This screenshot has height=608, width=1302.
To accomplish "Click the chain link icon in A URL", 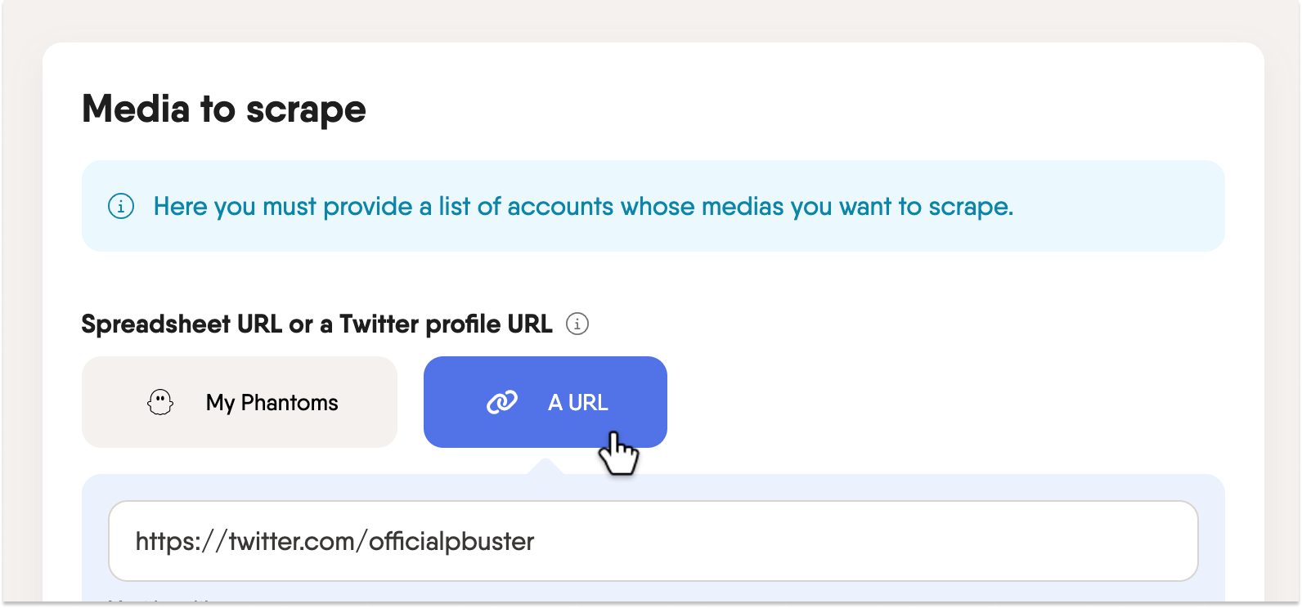I will click(x=502, y=402).
